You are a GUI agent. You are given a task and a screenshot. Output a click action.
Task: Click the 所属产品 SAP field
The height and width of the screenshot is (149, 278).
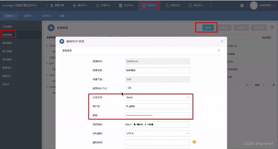coord(158,79)
